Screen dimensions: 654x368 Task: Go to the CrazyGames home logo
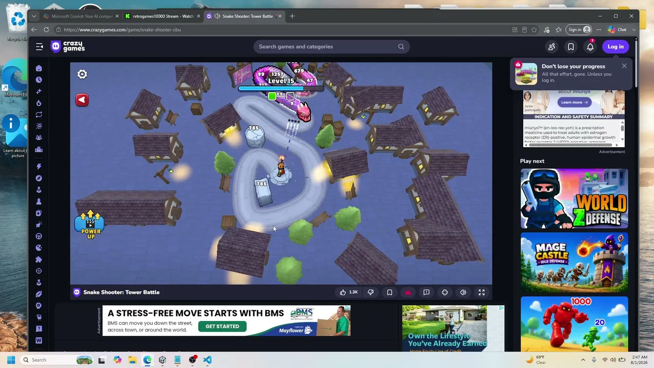[68, 47]
